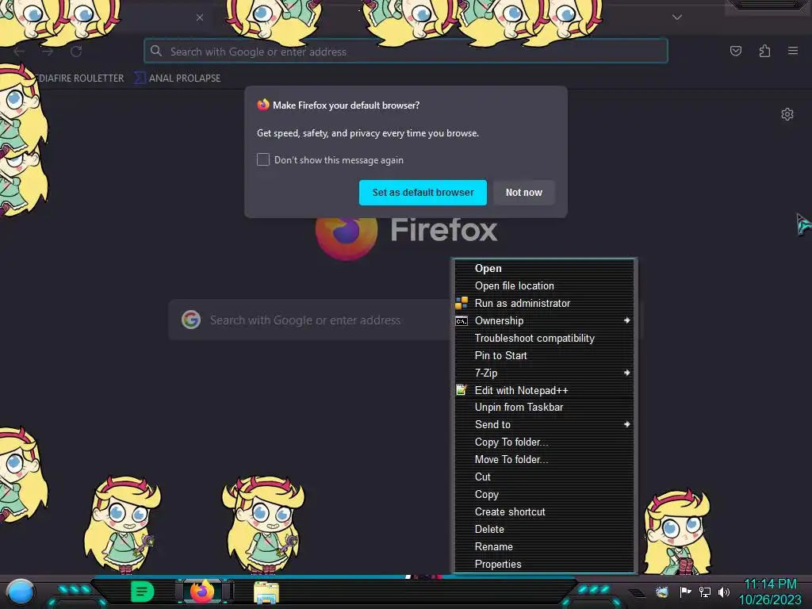Click the forward navigation arrow

tap(48, 52)
